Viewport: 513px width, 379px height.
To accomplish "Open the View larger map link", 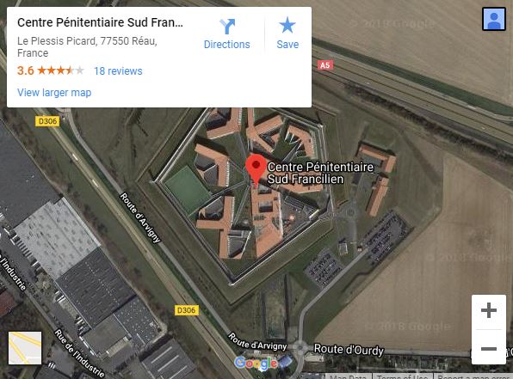I will pyautogui.click(x=54, y=93).
